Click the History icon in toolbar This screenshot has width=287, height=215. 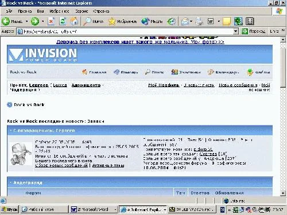pos(171,21)
